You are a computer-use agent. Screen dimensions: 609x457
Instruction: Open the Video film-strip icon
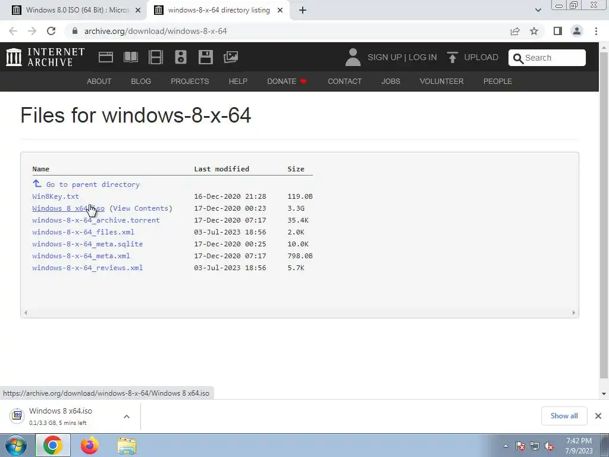point(156,57)
